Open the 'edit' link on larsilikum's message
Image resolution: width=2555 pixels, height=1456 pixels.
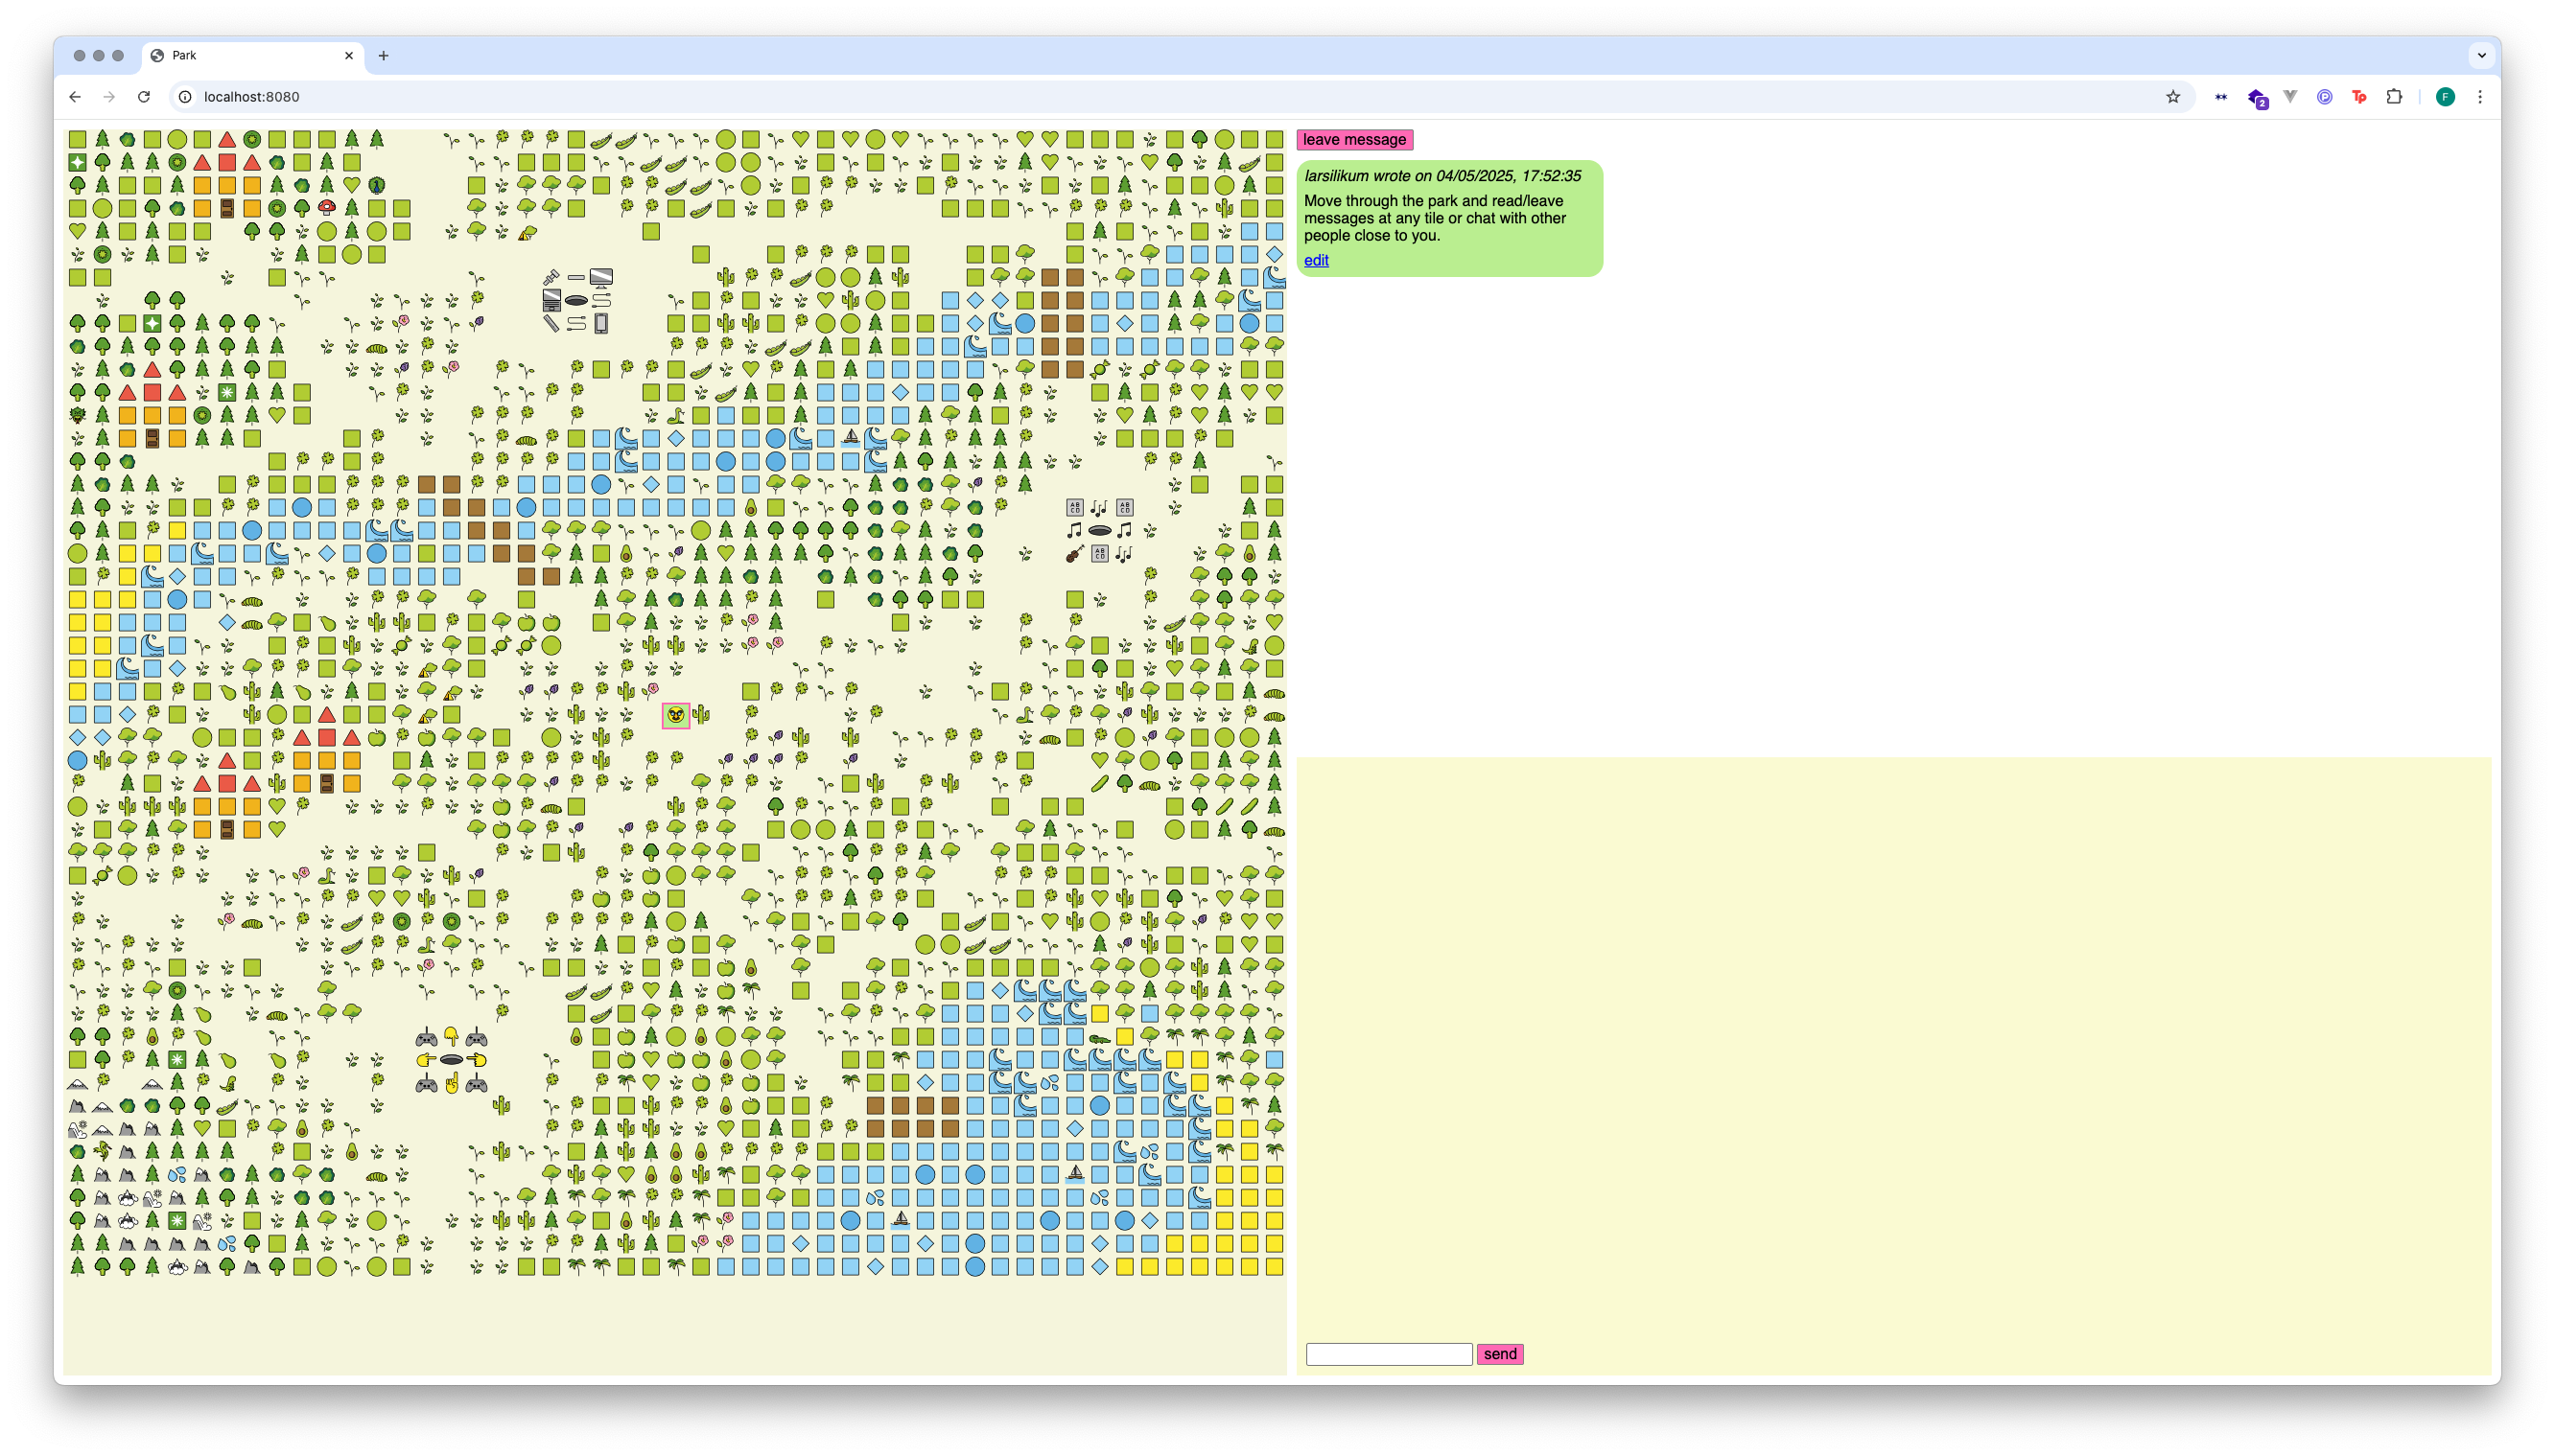[1317, 260]
